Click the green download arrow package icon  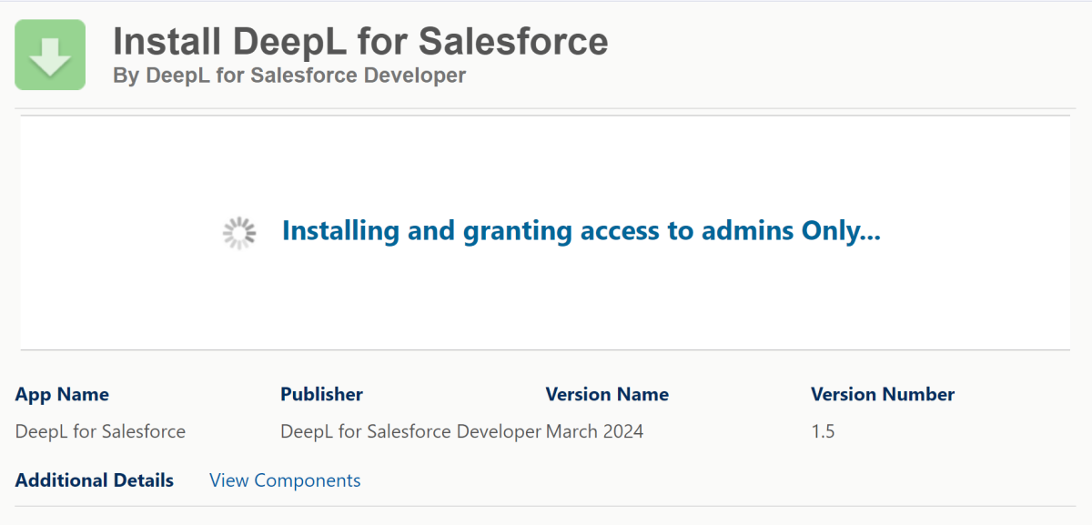coord(50,55)
